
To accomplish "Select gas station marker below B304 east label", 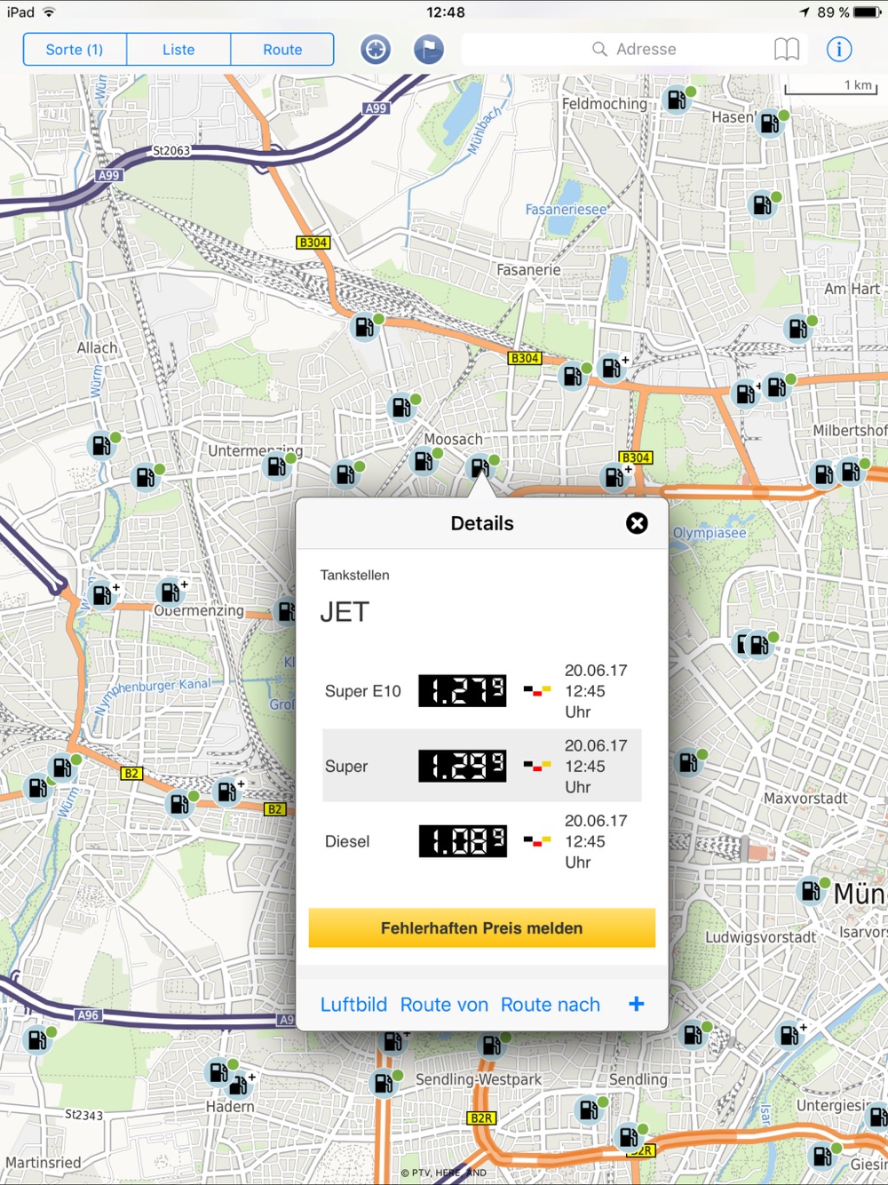I will click(614, 477).
